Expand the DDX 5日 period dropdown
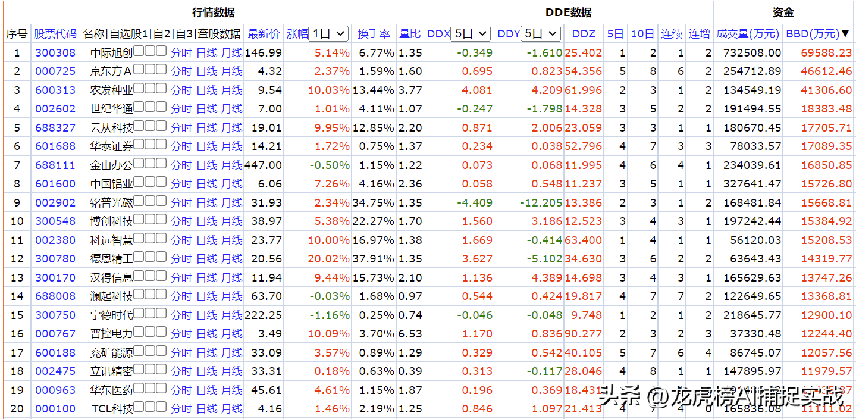This screenshot has width=856, height=419. pyautogui.click(x=470, y=34)
